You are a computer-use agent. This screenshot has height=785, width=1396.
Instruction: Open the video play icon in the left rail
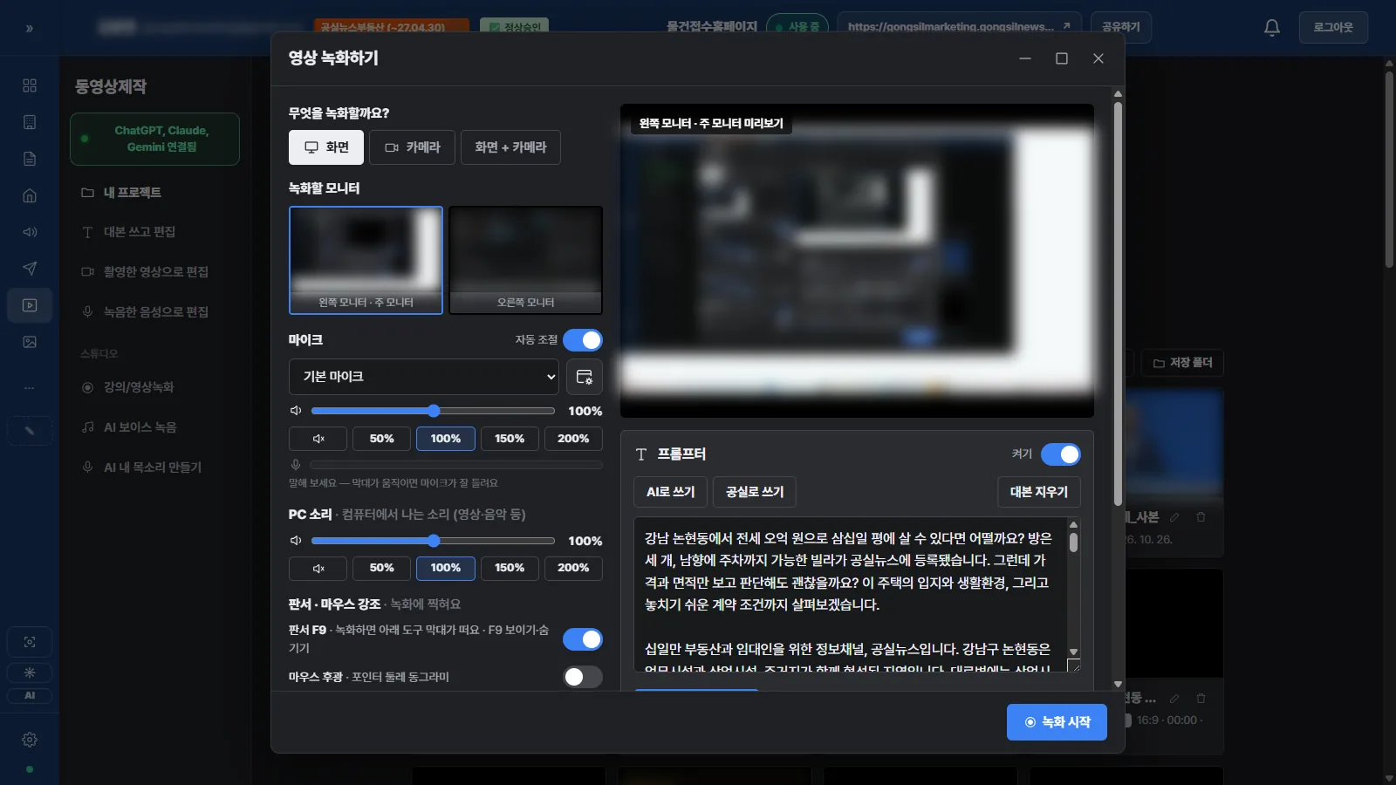pos(30,305)
